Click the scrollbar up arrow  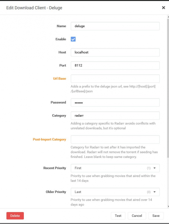pos(168,16)
